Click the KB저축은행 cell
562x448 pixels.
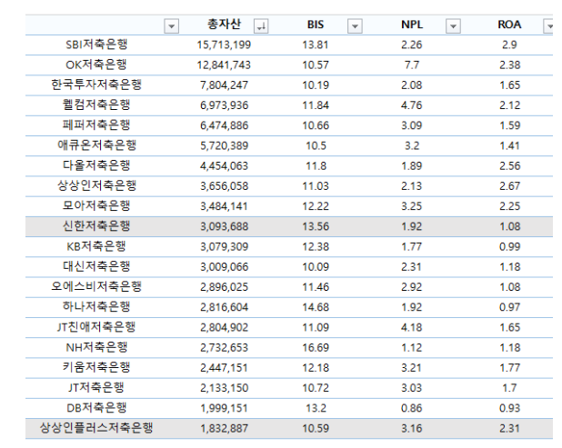click(96, 246)
